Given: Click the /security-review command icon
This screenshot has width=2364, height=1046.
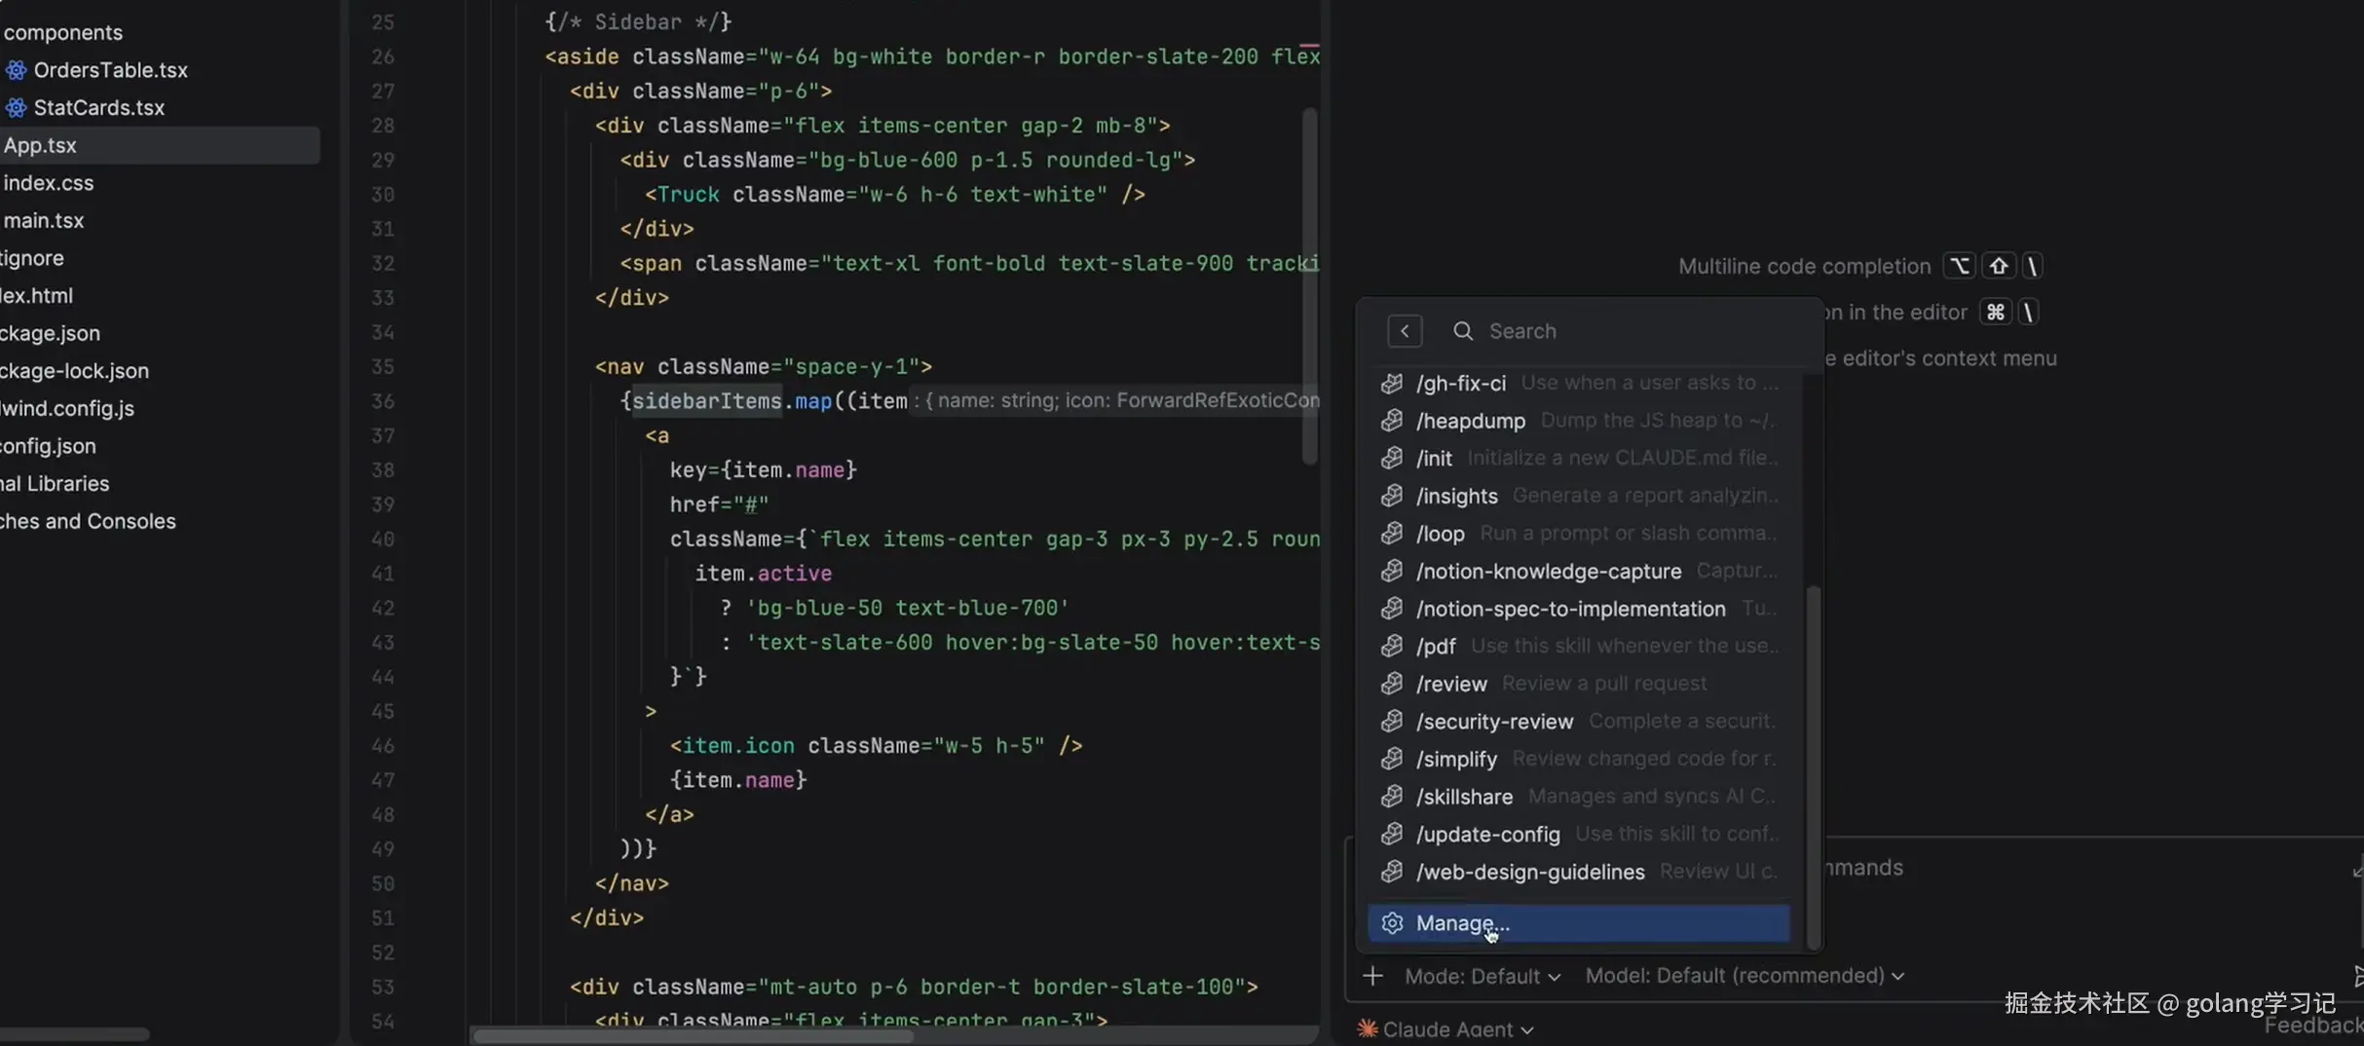Looking at the screenshot, I should [x=1392, y=721].
